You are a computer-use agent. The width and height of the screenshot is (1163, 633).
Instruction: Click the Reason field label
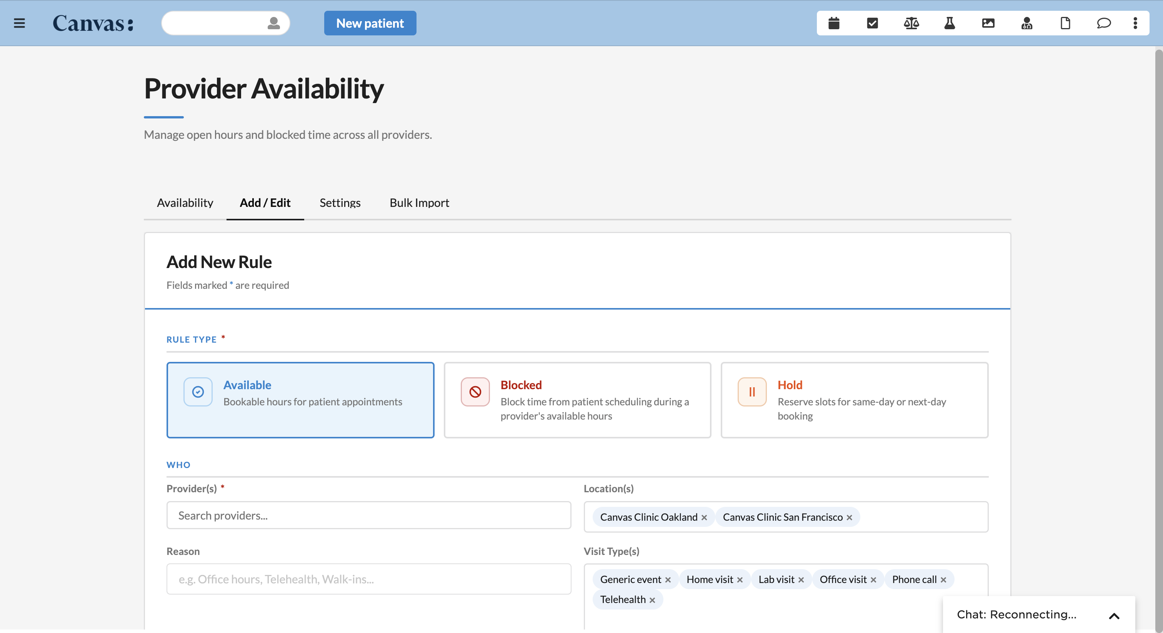pyautogui.click(x=183, y=551)
